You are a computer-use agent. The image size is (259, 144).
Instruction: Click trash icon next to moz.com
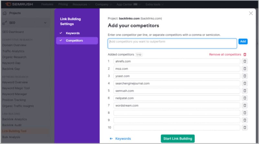pyautogui.click(x=245, y=69)
